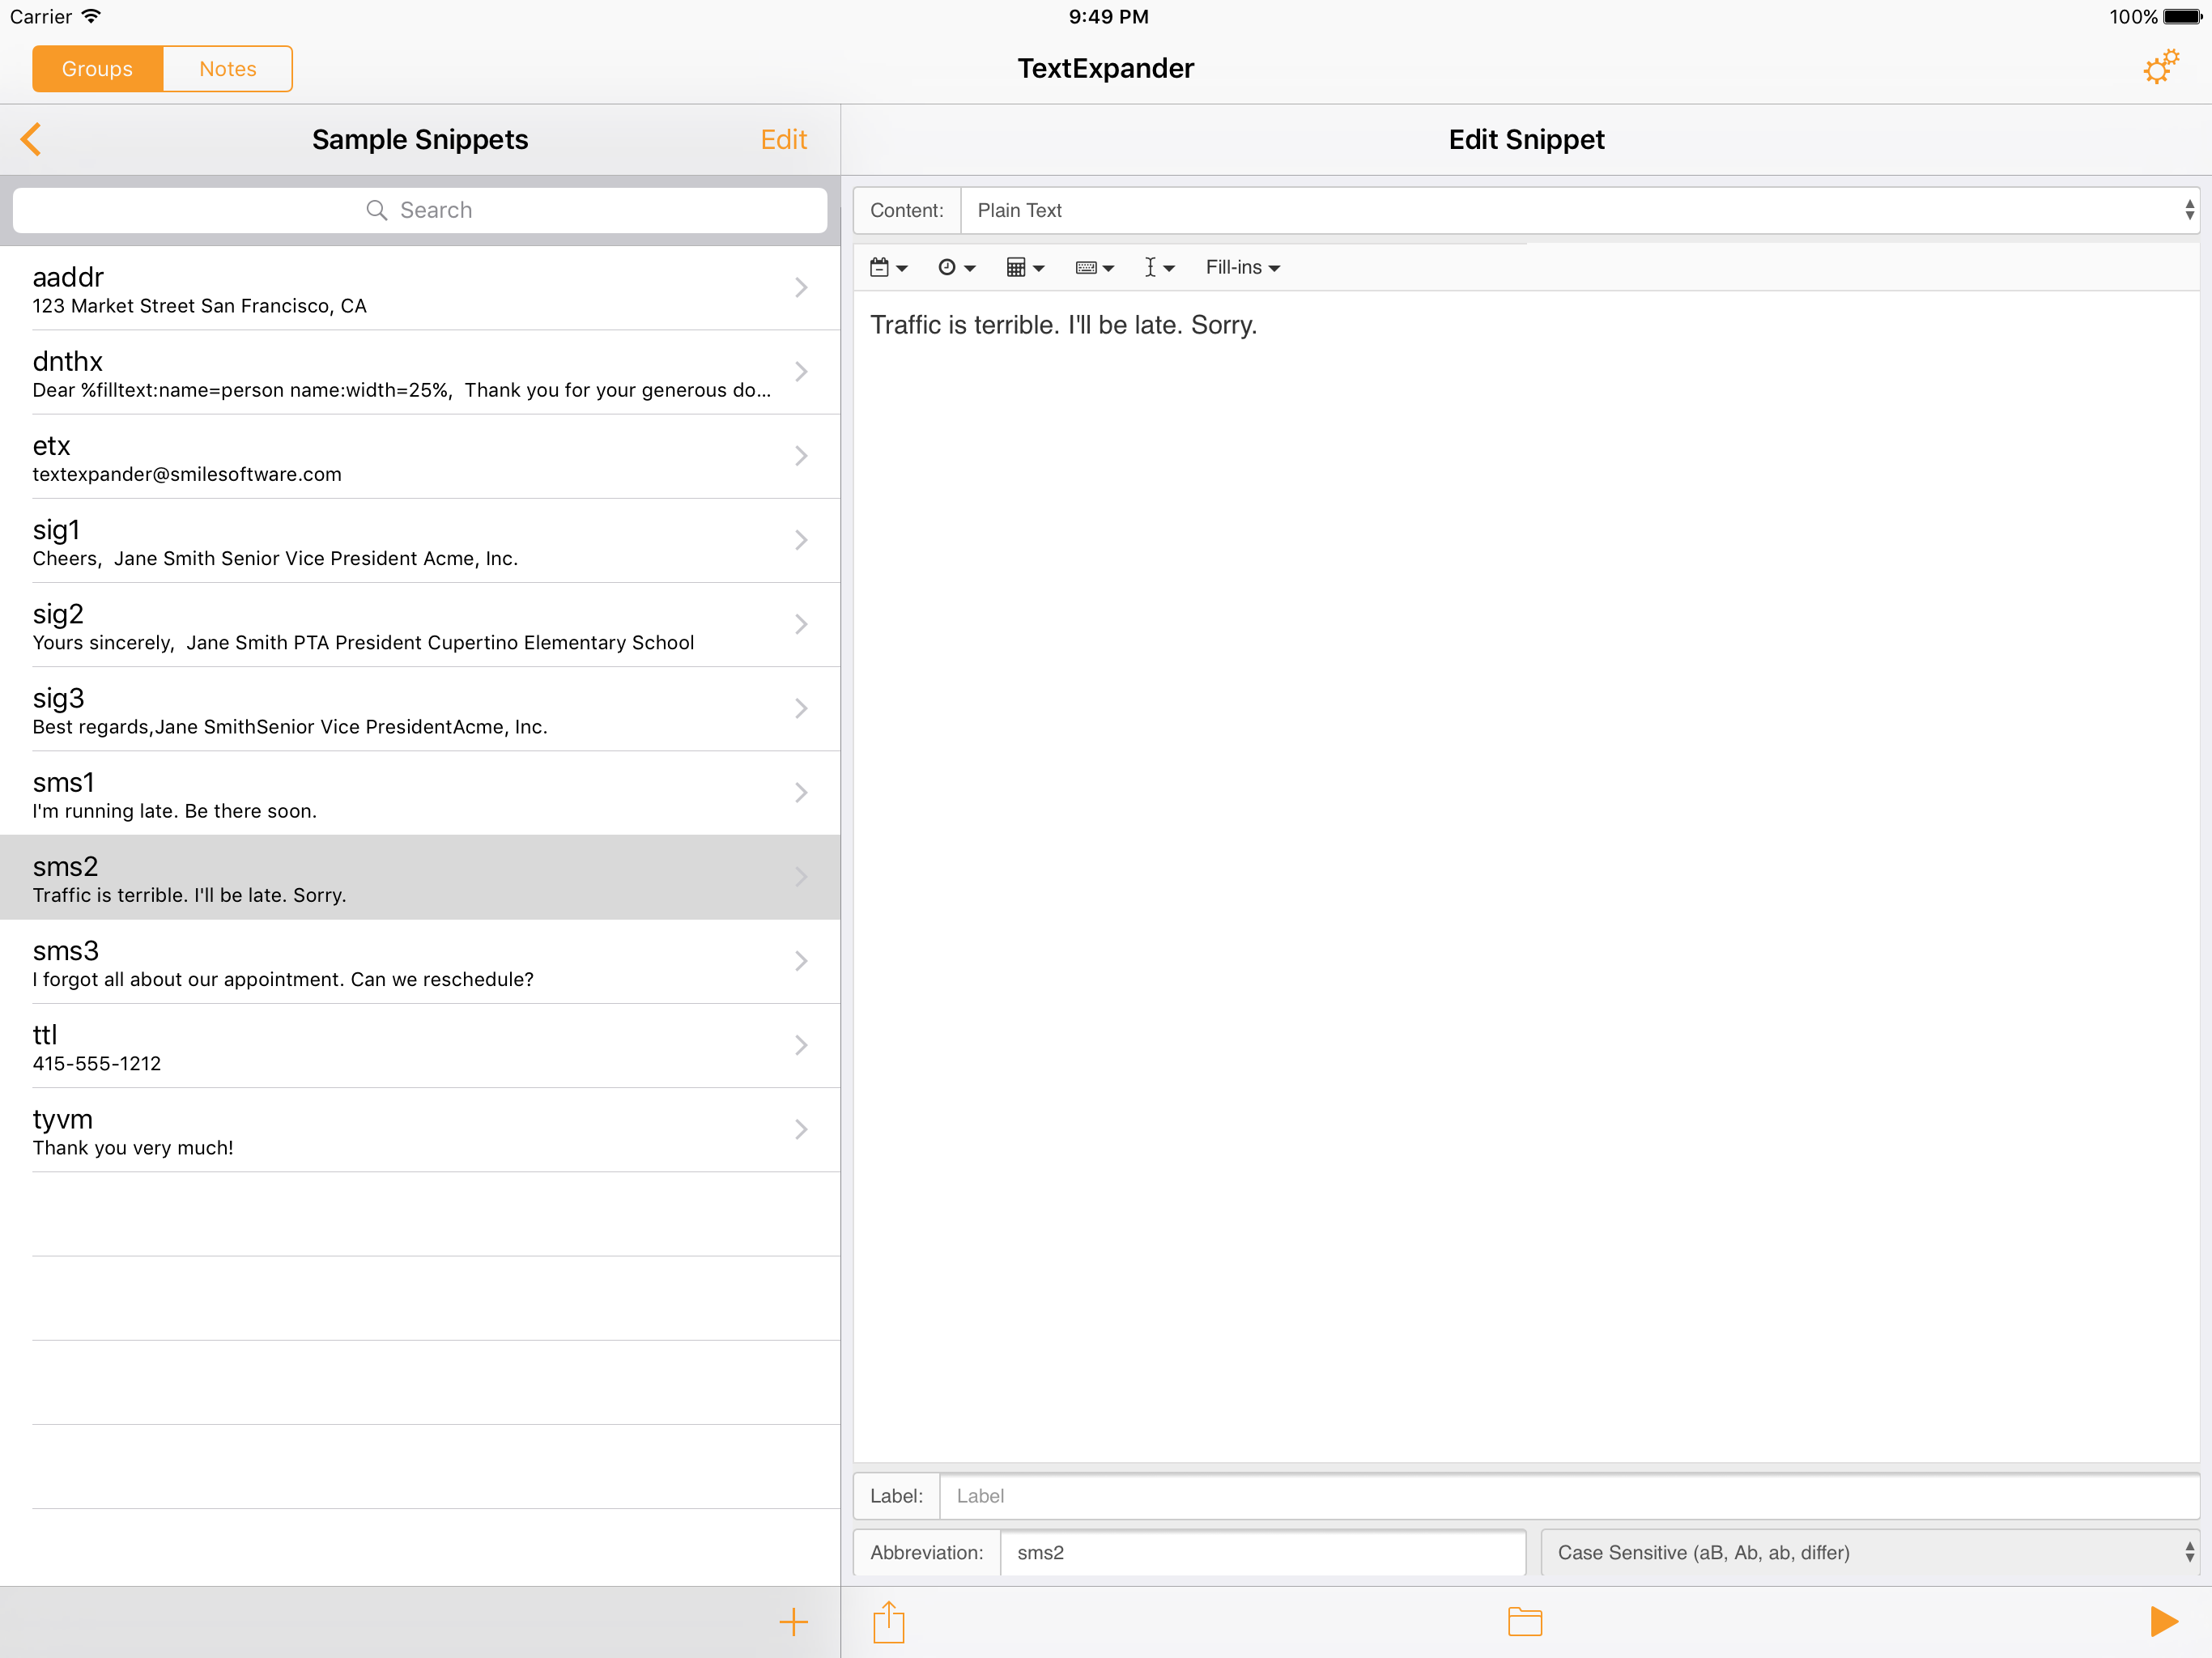The width and height of the screenshot is (2212, 1658).
Task: Tap Edit in Sample Snippets header
Action: point(783,139)
